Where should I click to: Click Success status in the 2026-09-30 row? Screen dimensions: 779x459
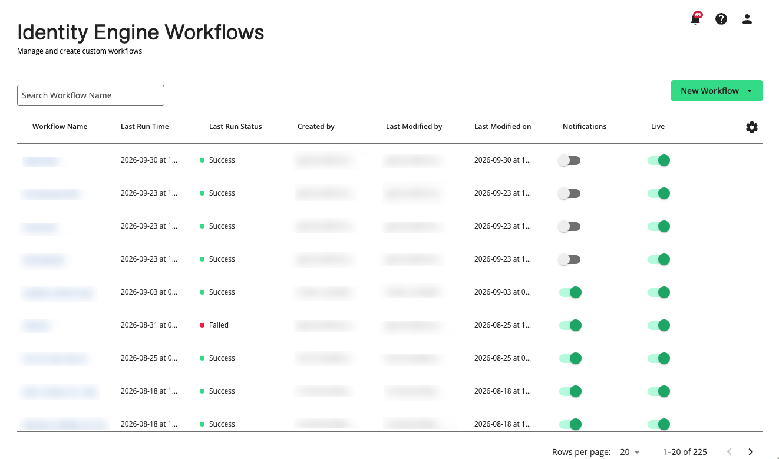pyautogui.click(x=222, y=160)
